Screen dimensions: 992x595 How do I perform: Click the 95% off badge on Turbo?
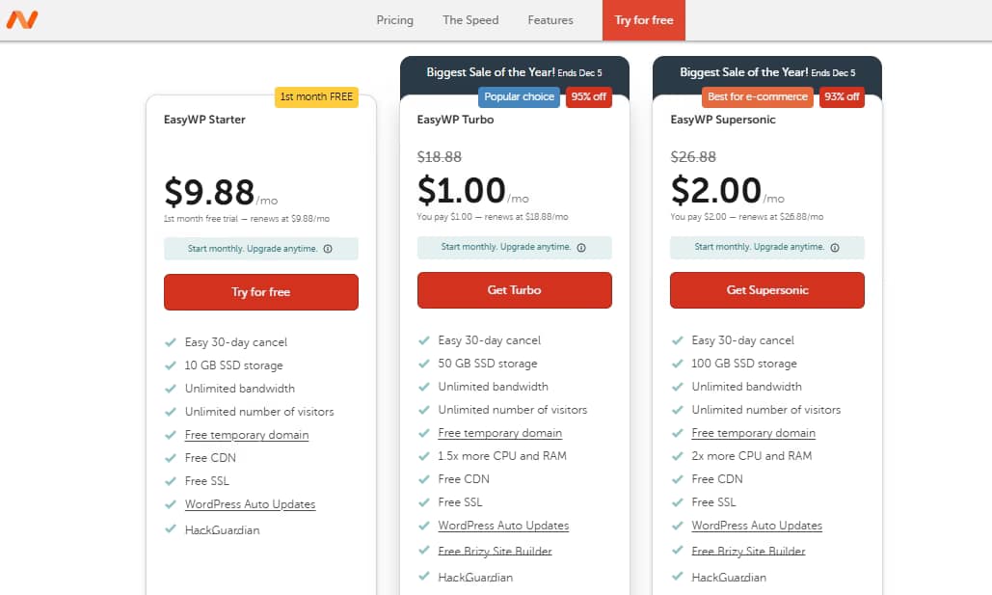click(588, 96)
